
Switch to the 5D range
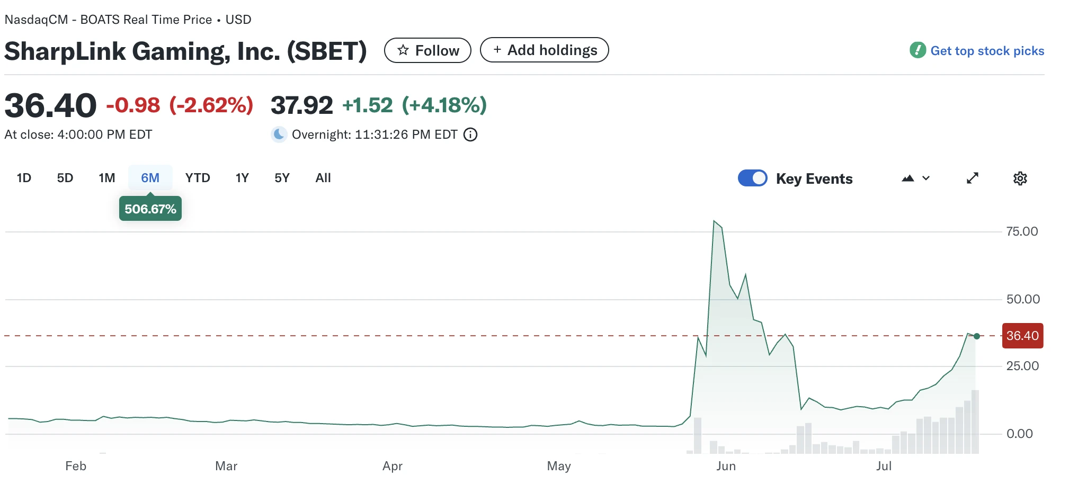[x=65, y=178]
